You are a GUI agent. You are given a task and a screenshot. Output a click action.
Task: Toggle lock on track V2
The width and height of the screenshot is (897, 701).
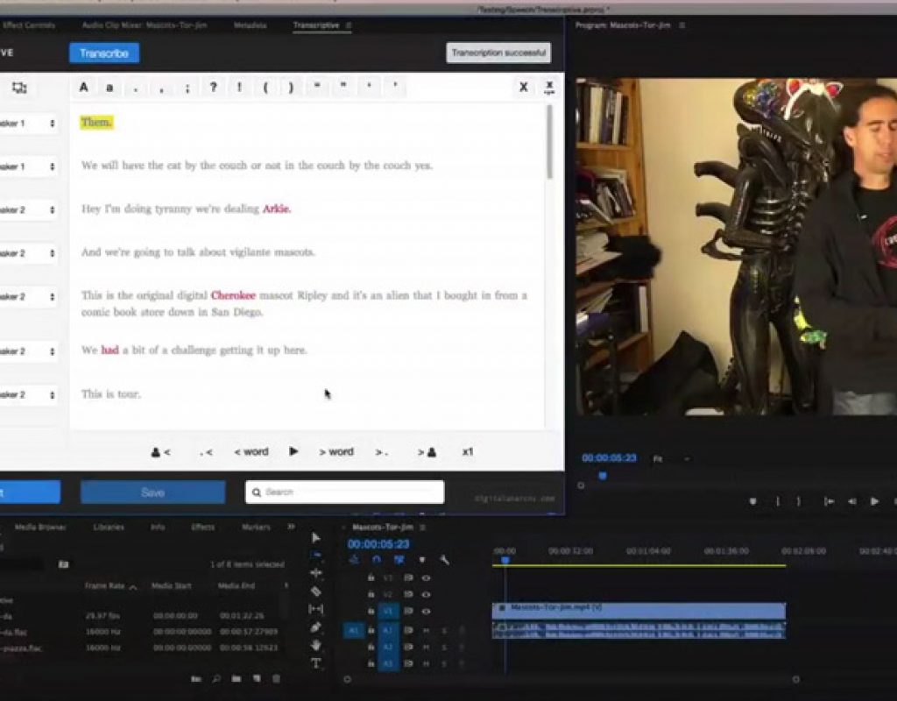[371, 595]
